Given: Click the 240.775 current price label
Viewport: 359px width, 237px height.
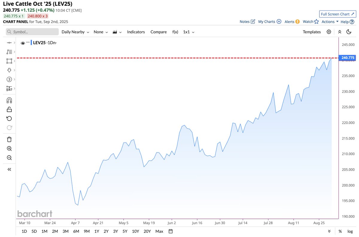Looking at the screenshot, I should pyautogui.click(x=347, y=58).
